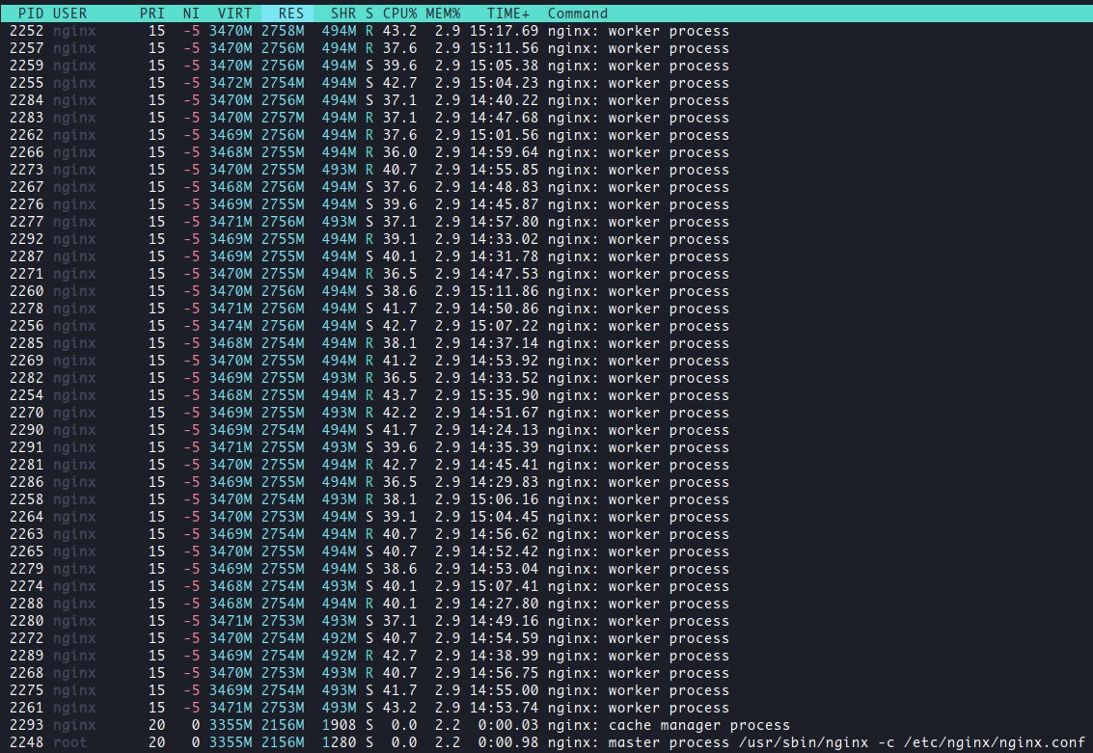Sort by the SHR column header
This screenshot has height=753, width=1093.
[343, 13]
